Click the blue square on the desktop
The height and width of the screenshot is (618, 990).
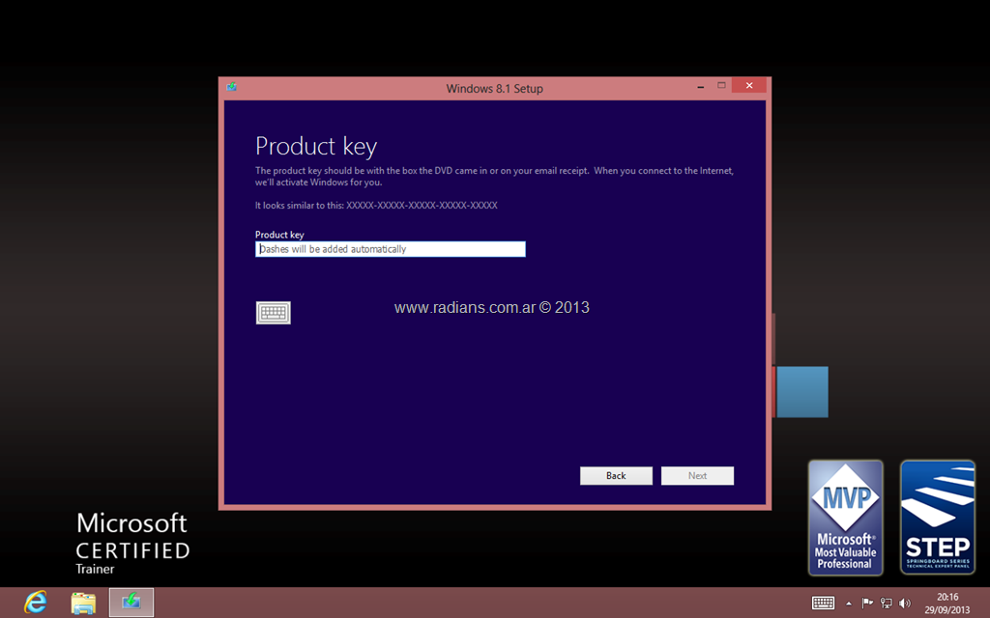tap(802, 392)
